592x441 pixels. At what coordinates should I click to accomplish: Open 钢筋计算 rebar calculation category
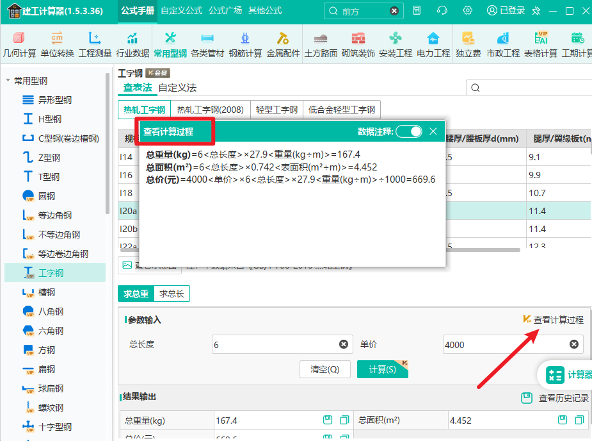pyautogui.click(x=245, y=45)
